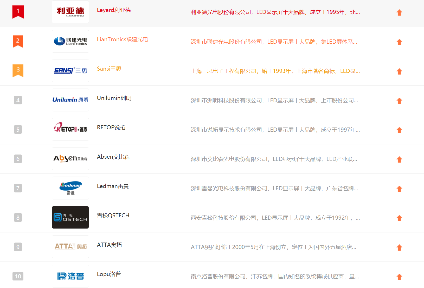Click the grey rank 5 badge
This screenshot has height=288, width=424.
coord(18,129)
